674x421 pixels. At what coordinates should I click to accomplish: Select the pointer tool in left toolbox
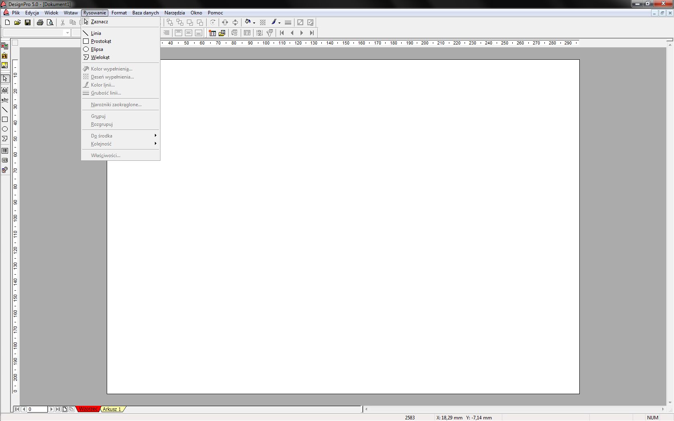tap(5, 79)
